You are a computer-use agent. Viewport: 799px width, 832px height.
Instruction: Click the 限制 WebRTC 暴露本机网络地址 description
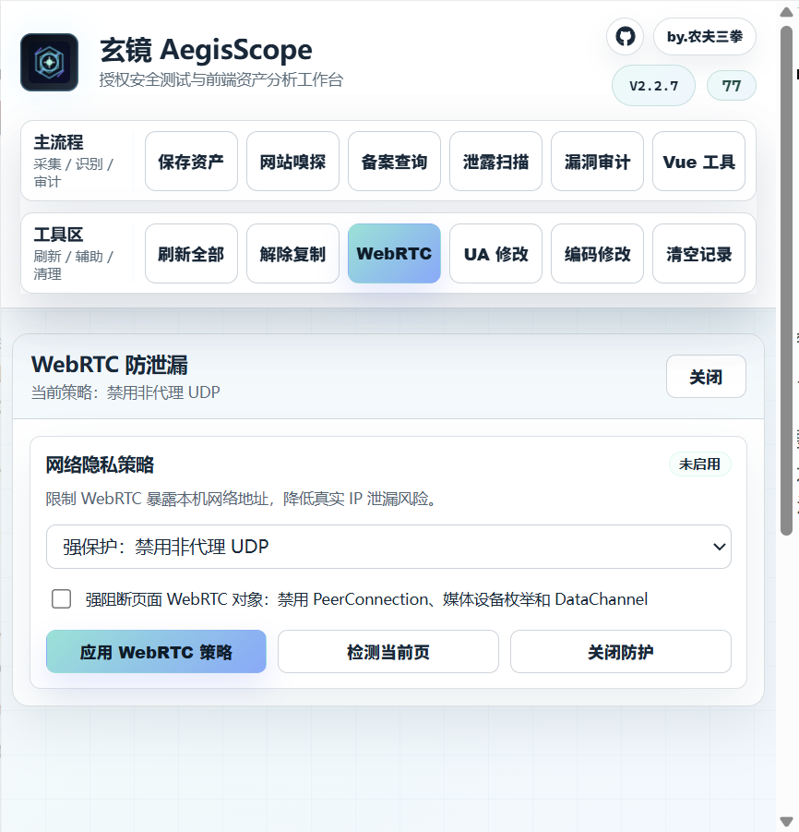[241, 499]
